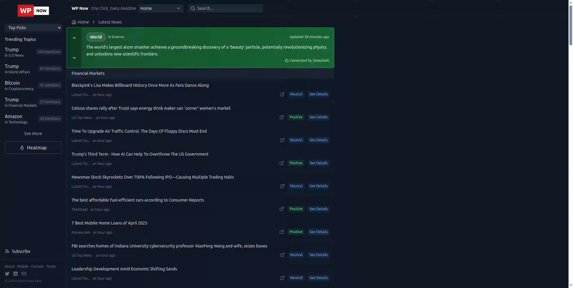See Details for Leadership Development article
The width and height of the screenshot is (573, 288).
click(318, 278)
